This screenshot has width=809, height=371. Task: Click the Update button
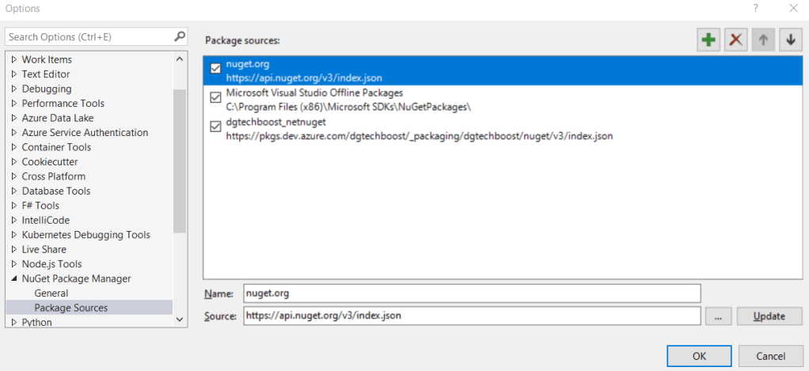(769, 316)
